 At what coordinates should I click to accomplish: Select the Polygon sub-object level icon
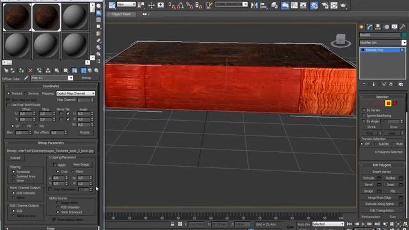pos(389,103)
